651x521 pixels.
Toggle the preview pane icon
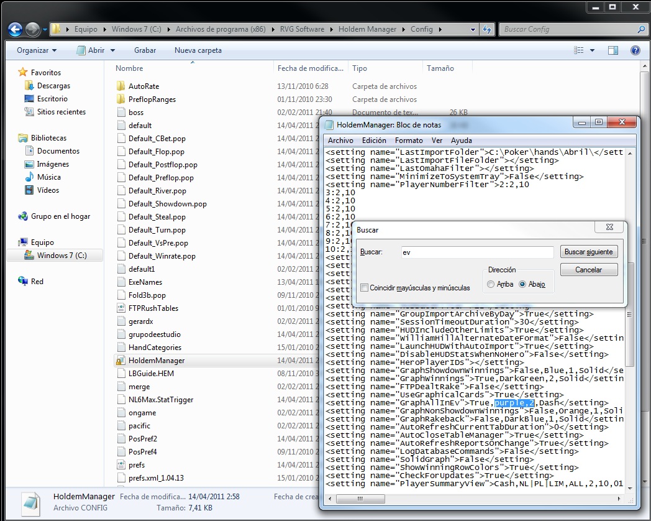[x=613, y=50]
